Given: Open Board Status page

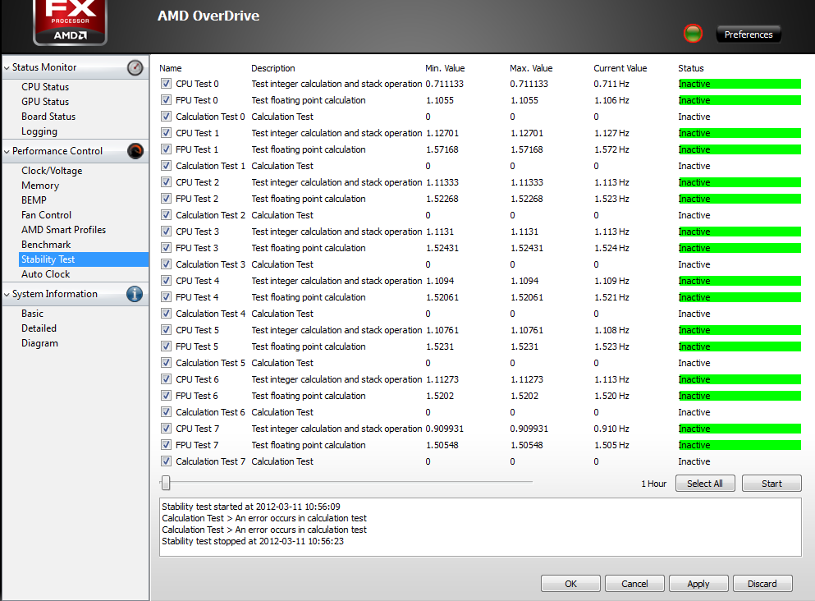Looking at the screenshot, I should click(x=48, y=117).
